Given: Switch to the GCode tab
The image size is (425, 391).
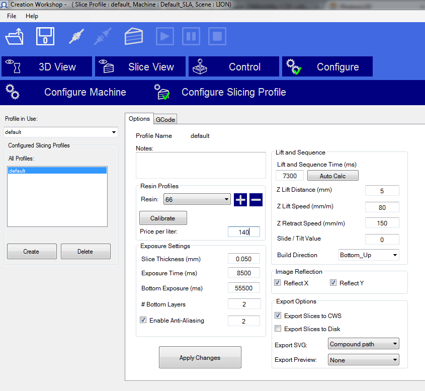Looking at the screenshot, I should 165,119.
